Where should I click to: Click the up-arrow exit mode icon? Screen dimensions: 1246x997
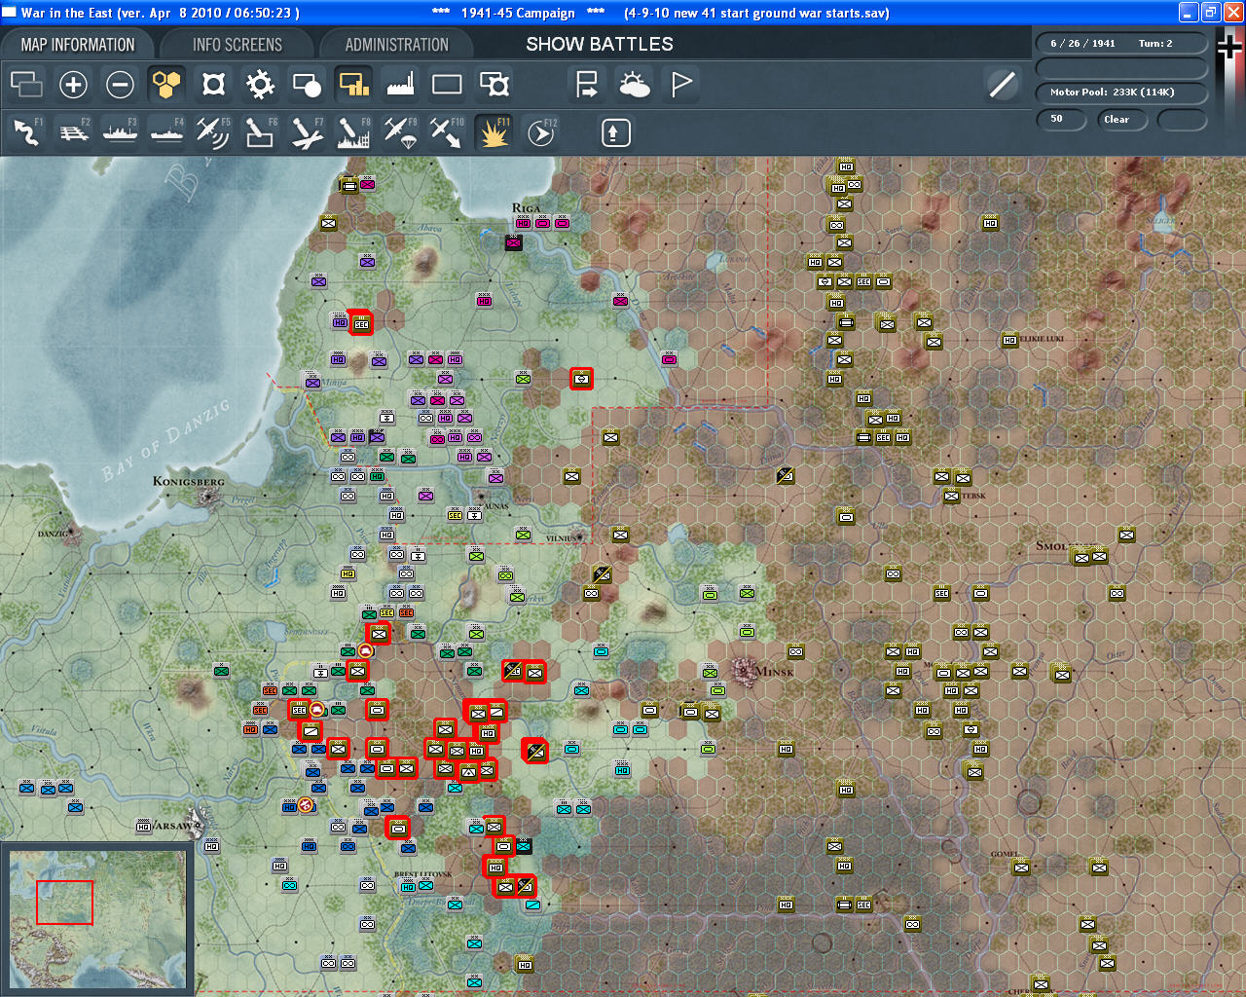[614, 131]
